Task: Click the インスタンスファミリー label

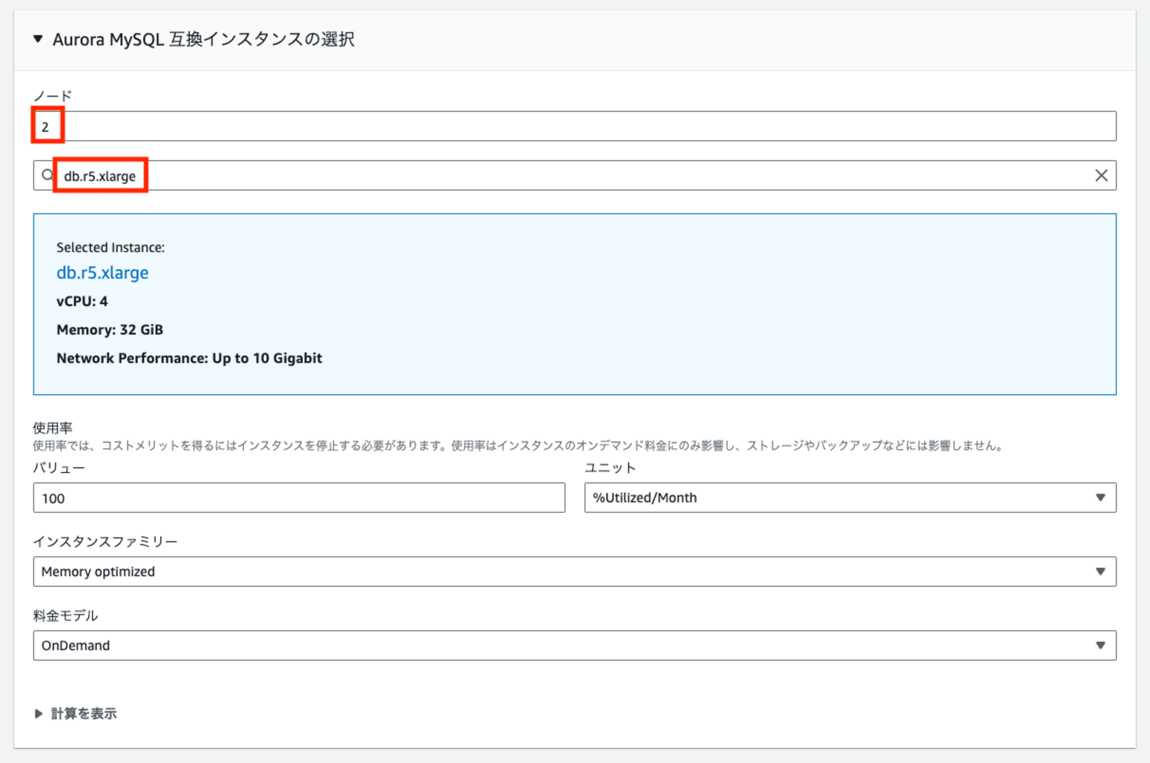Action: pyautogui.click(x=105, y=541)
